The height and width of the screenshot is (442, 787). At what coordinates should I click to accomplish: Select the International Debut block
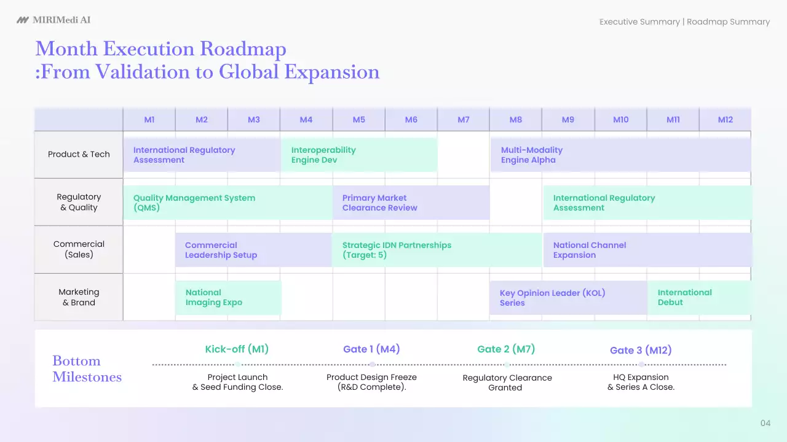(x=699, y=298)
